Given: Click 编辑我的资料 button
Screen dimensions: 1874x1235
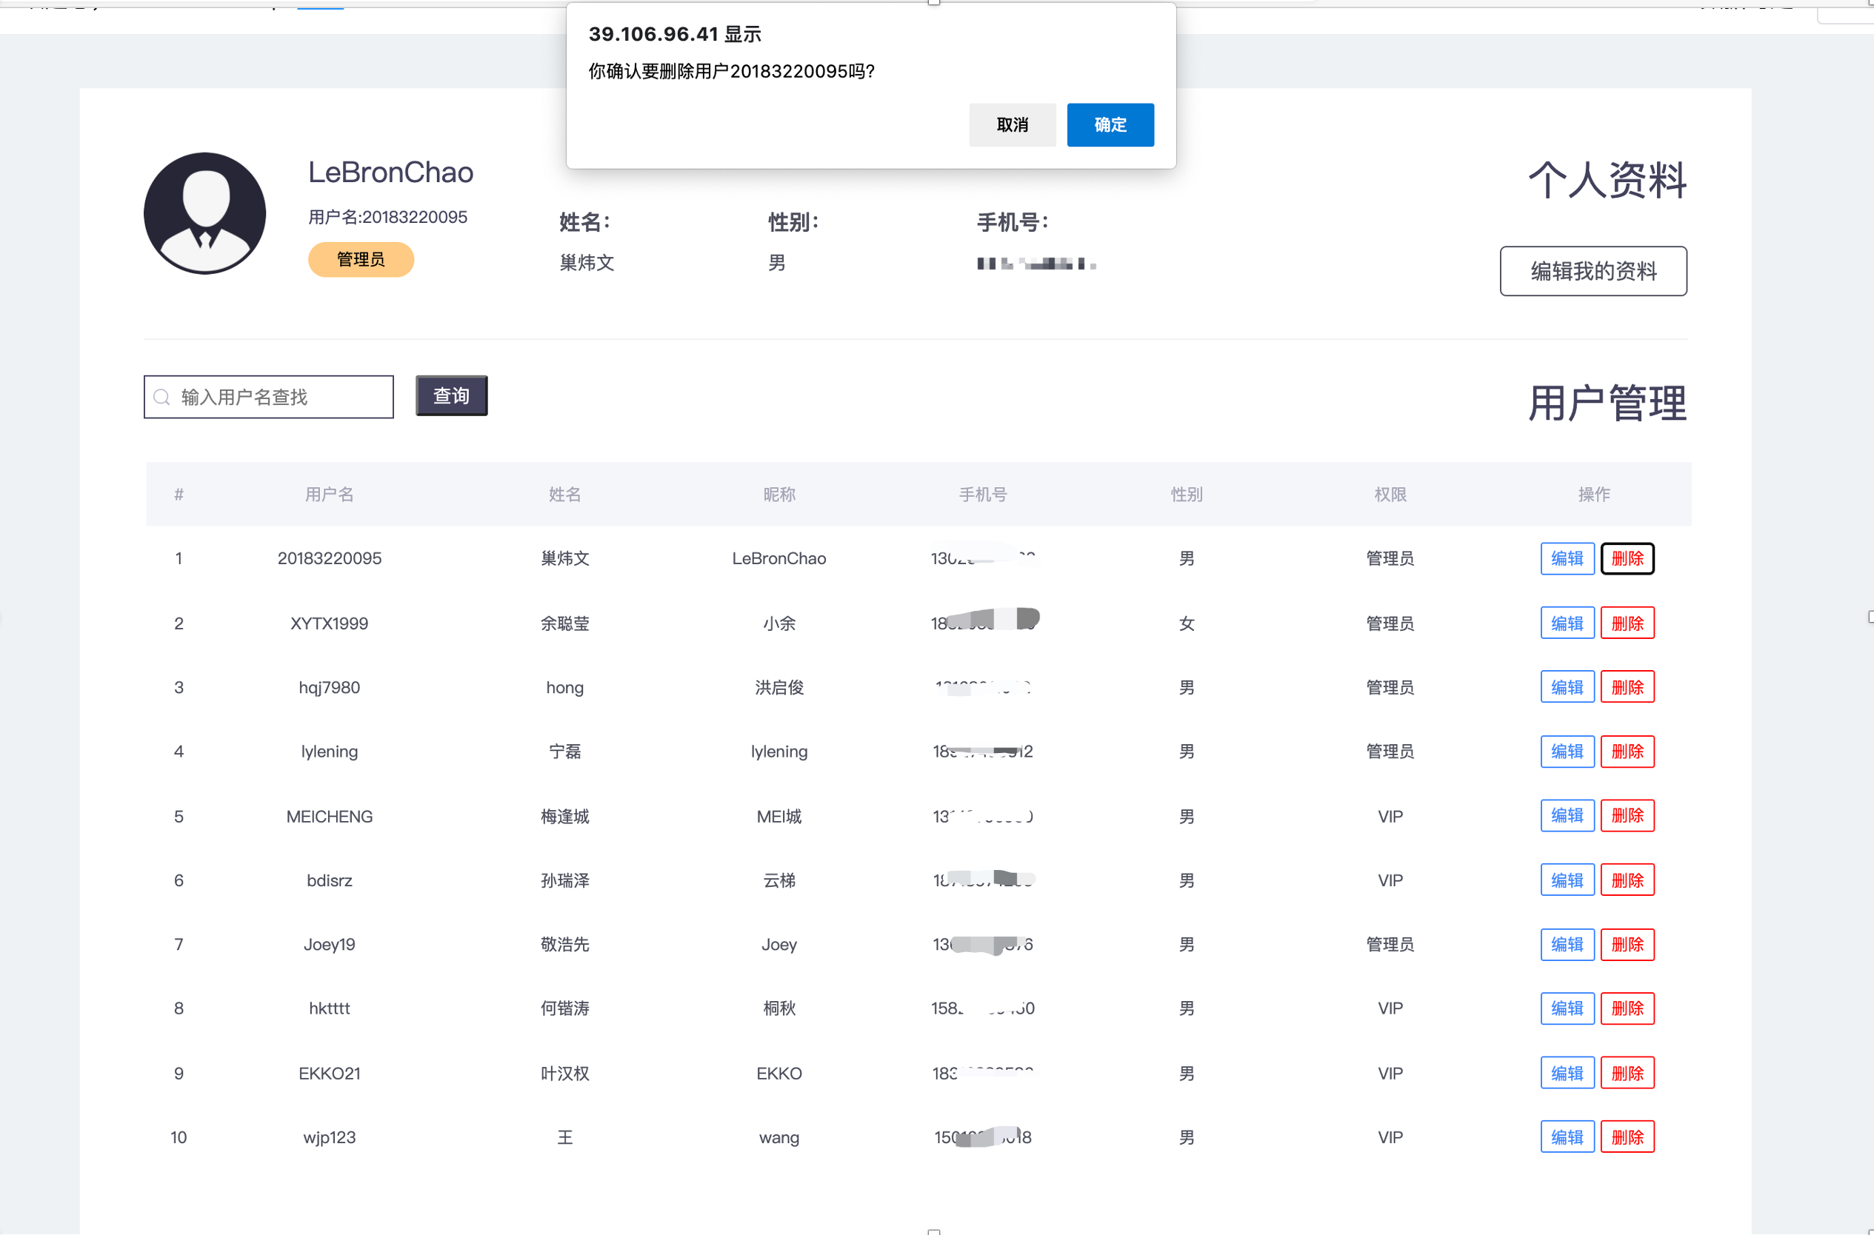Looking at the screenshot, I should [1592, 271].
